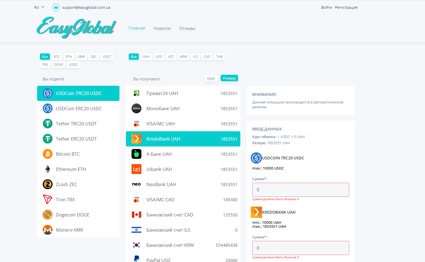Click the Войти login link

327,7
